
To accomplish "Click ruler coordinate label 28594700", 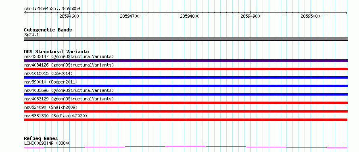I will (129, 16).
